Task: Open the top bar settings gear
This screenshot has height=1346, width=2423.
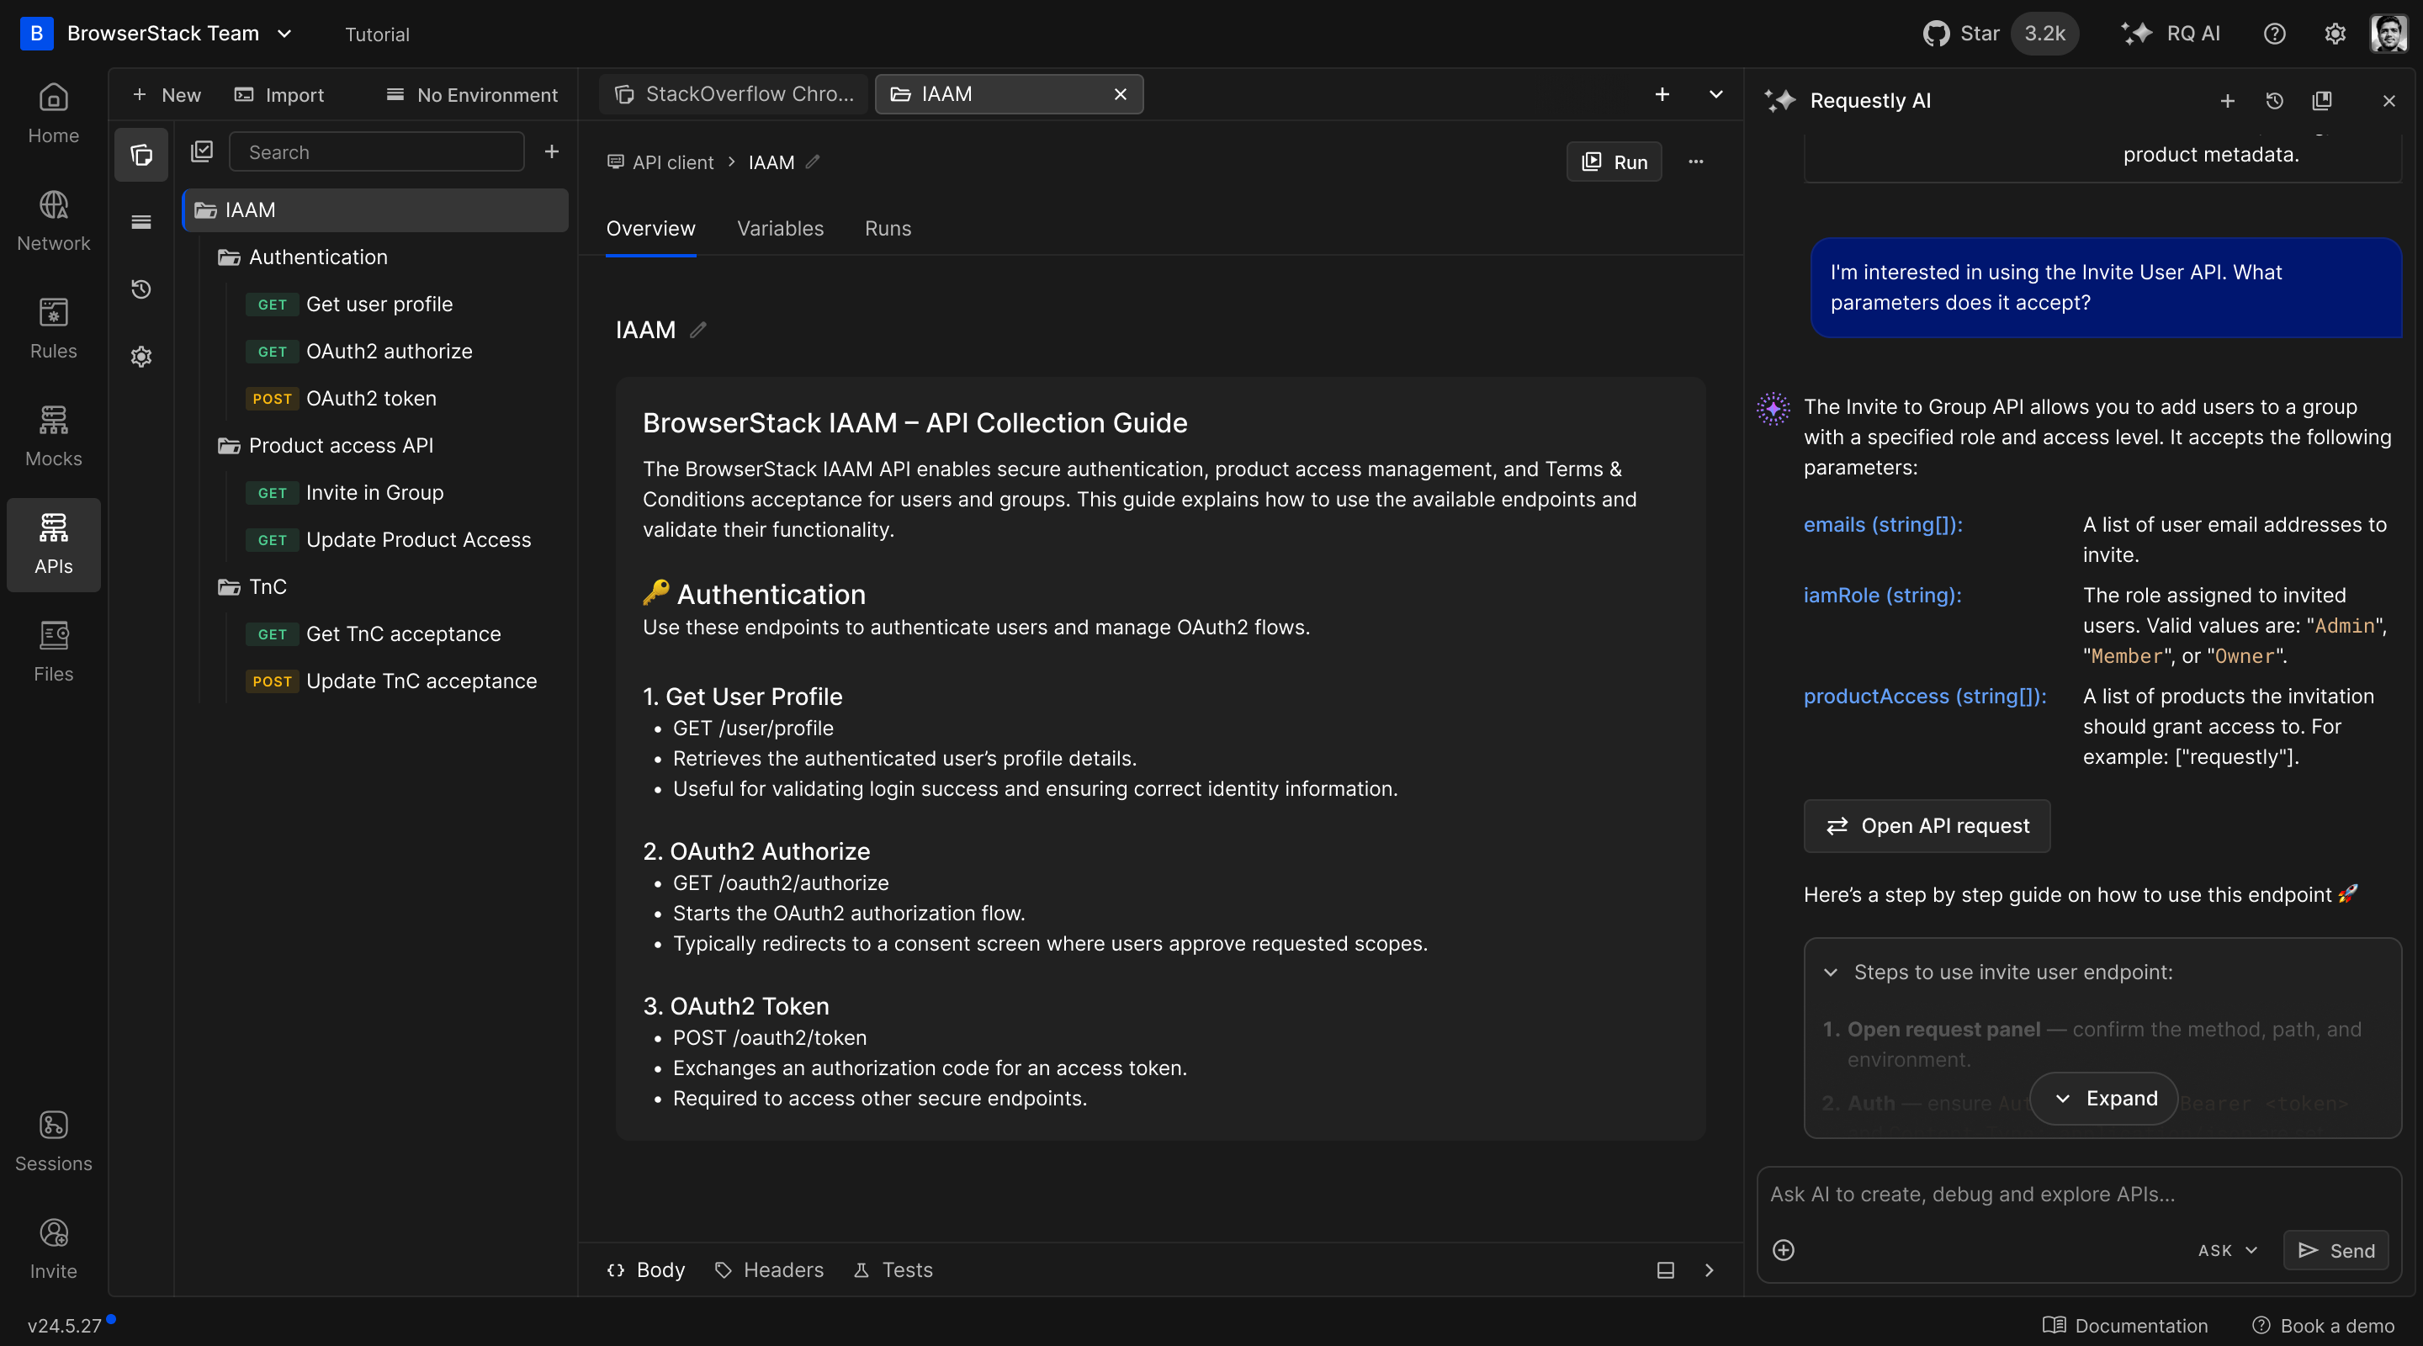Action: [2335, 34]
